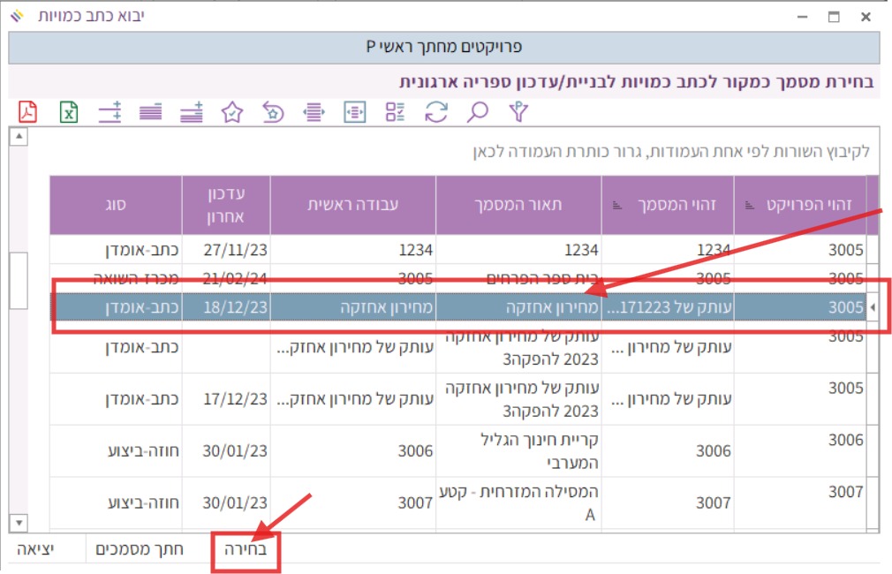Viewport: 892px width, 574px height.
Task: Click the row indicator arrow of highlighted row
Action: 873,307
